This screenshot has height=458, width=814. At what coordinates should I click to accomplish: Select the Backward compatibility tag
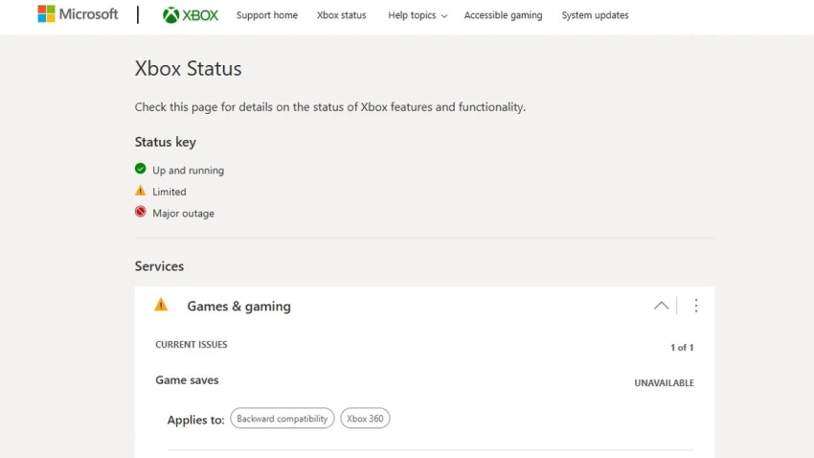[283, 419]
